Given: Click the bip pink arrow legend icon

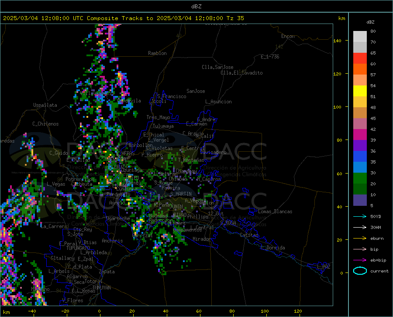Looking at the screenshot, I should [360, 249].
